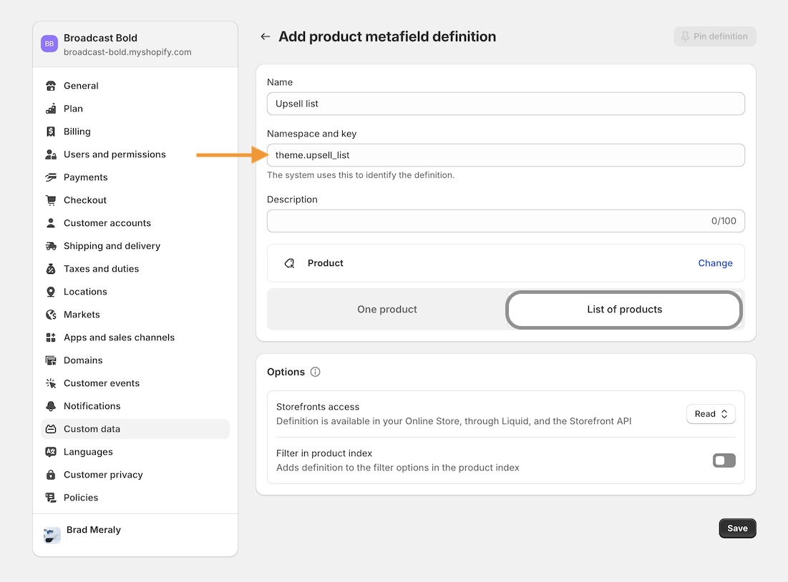Click the Description input field
This screenshot has width=788, height=582.
pos(487,221)
